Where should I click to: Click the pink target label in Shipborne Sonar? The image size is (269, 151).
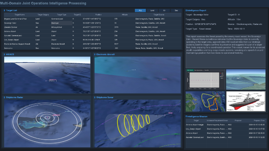[x=170, y=113]
